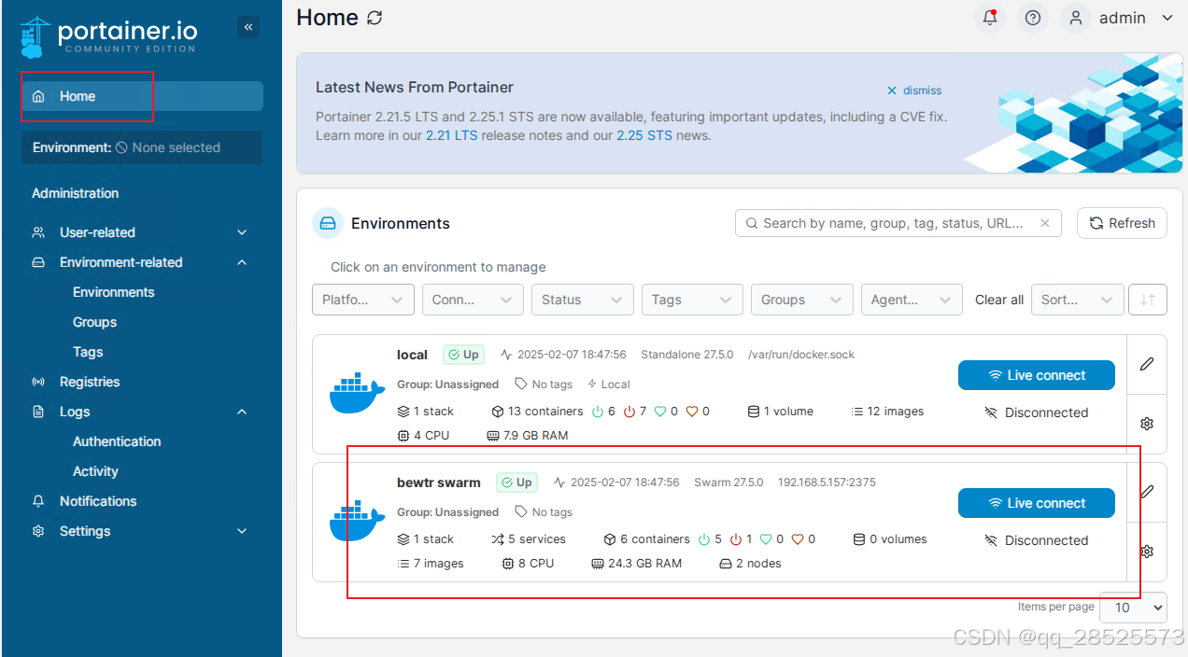Click the User-related people icon in sidebar
Screen dimensions: 1188x657
click(38, 232)
